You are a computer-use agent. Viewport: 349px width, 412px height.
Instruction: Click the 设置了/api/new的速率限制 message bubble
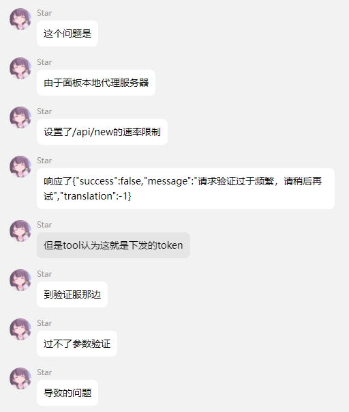pos(102,132)
